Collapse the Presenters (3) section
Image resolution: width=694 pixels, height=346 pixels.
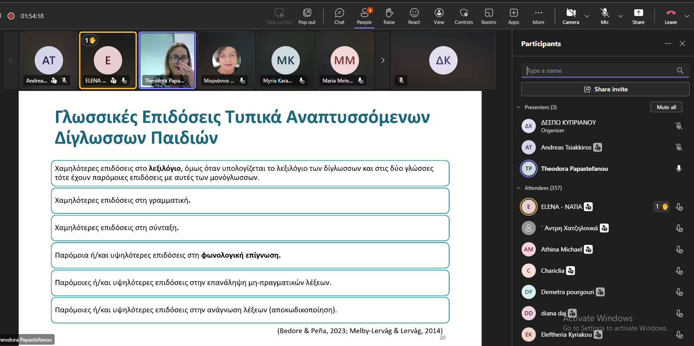click(519, 107)
